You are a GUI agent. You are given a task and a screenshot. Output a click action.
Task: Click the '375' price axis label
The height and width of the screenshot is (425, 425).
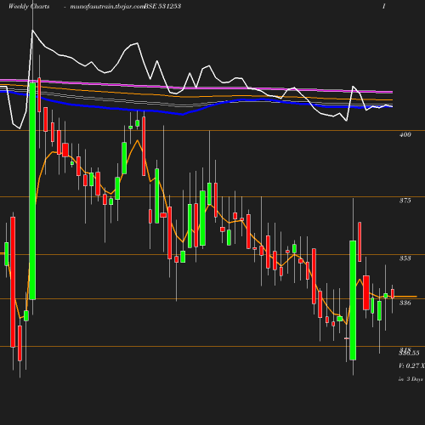(x=405, y=201)
